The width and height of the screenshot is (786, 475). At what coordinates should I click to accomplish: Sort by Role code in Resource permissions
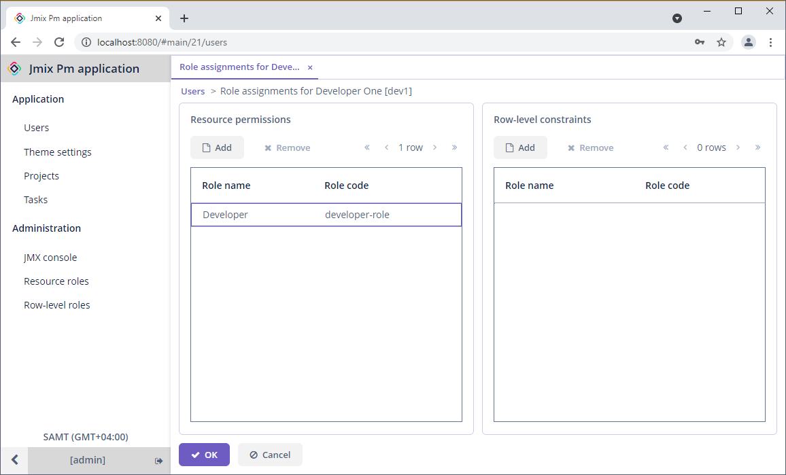click(x=346, y=186)
